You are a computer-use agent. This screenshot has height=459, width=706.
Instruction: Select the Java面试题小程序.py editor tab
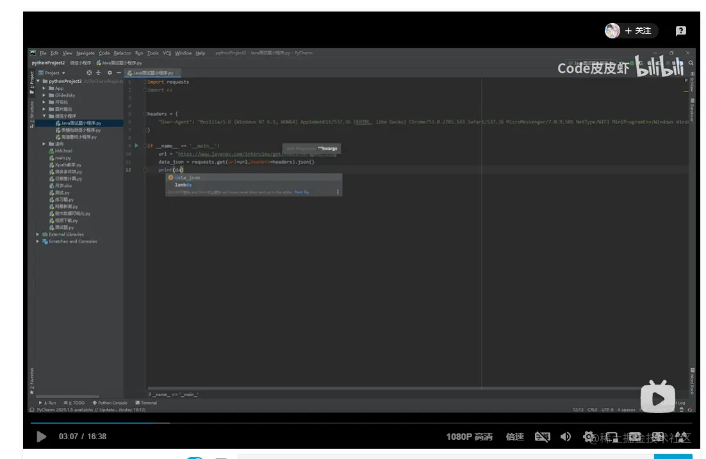point(152,73)
